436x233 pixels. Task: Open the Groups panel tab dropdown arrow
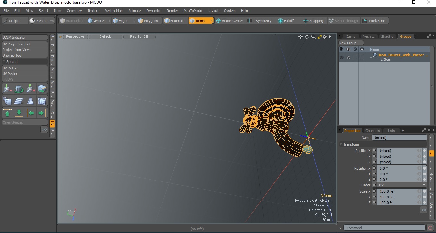click(x=417, y=36)
